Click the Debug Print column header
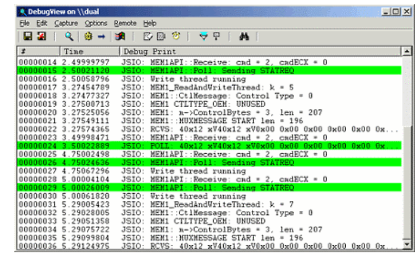Screen dimensions: 420x255 (260, 51)
